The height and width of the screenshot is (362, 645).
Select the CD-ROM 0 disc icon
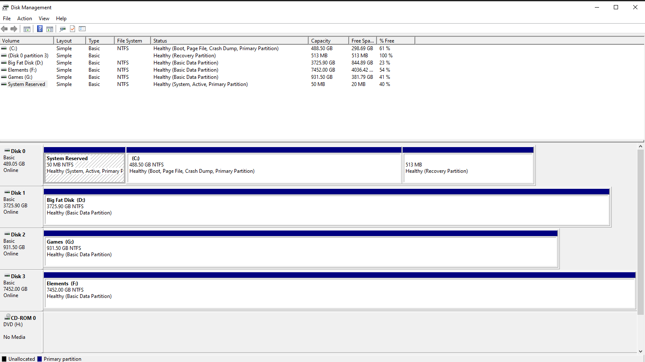(8, 316)
